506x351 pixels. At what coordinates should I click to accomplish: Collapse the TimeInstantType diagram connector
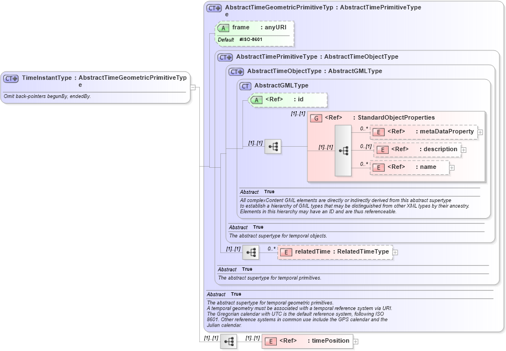192,87
